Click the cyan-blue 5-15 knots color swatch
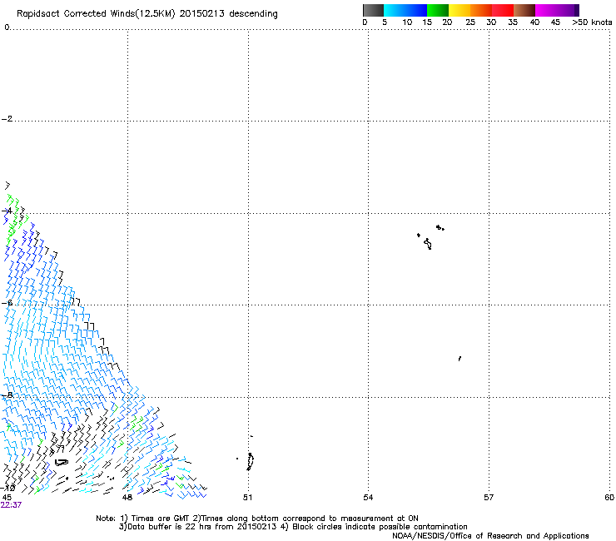616x541 pixels. 405,10
